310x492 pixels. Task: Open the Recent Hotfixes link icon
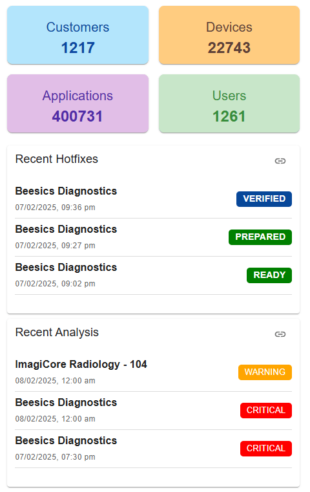[280, 161]
